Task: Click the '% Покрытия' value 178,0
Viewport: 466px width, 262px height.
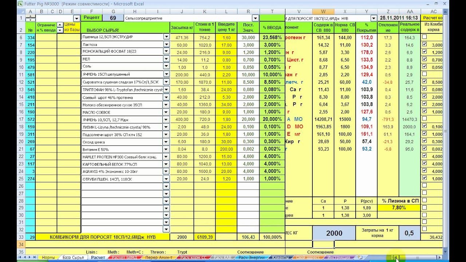Action: pos(367,52)
